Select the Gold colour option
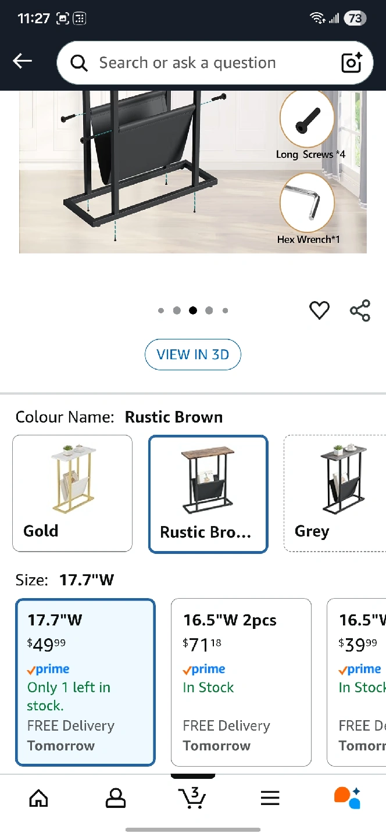Viewport: 386px width, 837px height. [x=72, y=493]
